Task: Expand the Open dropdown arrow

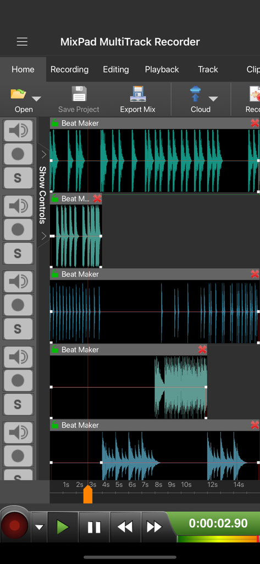Action: coord(37,99)
